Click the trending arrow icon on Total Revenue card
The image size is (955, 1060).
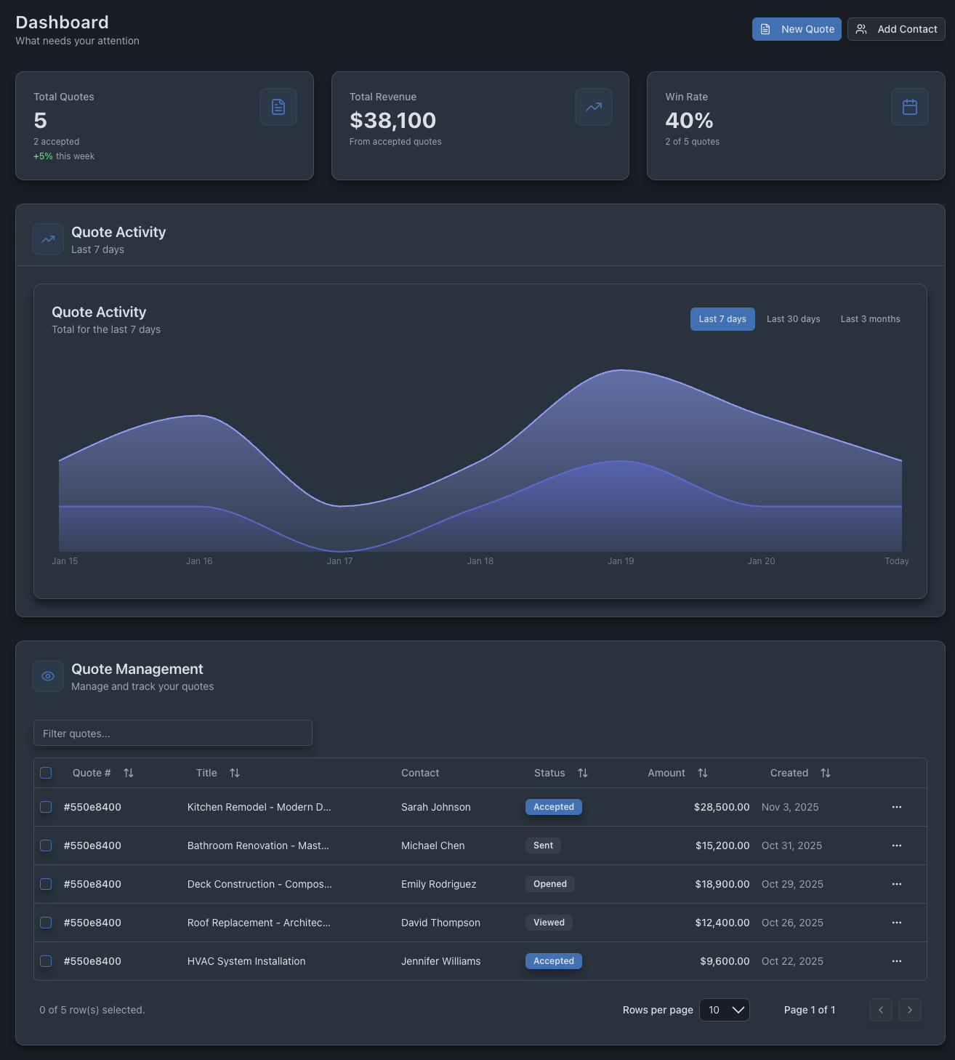click(x=593, y=106)
